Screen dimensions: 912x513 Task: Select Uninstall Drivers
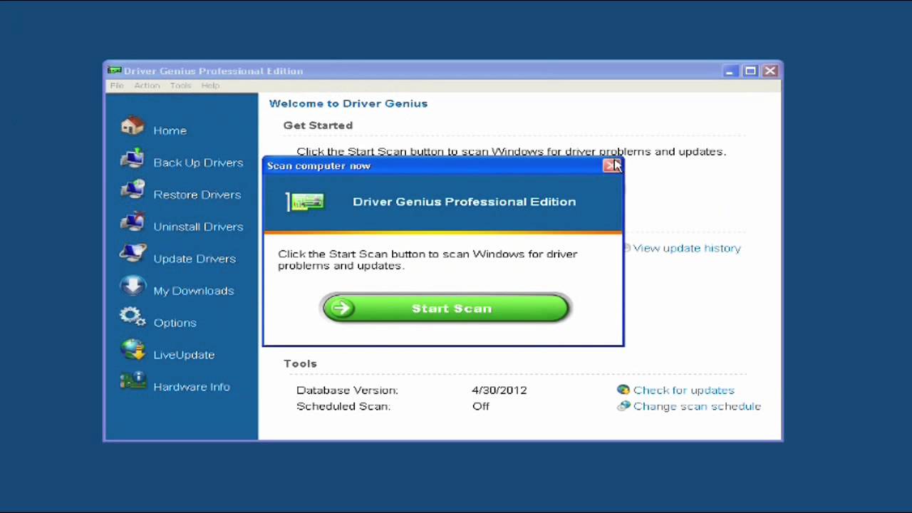pos(198,227)
